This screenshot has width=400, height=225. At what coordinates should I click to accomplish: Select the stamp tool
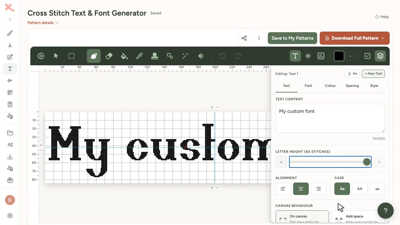(x=154, y=56)
